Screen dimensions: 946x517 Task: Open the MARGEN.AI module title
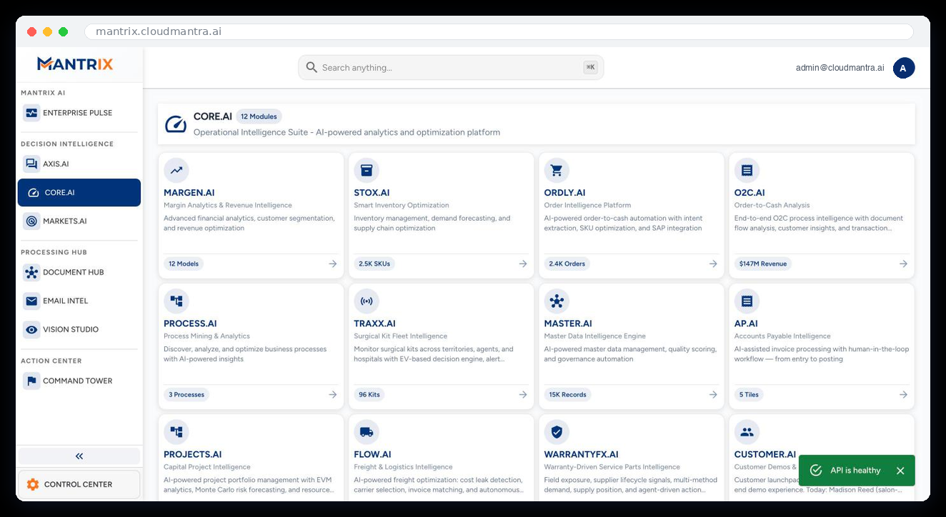[x=189, y=193]
